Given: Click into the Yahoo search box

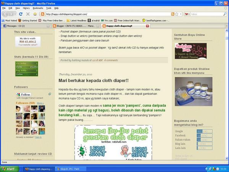Looking at the screenshot, I should [206, 14].
